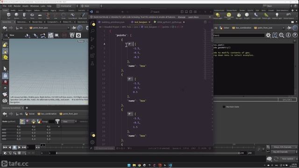Show the node info icon
The image size is (299, 168).
[x=288, y=35]
